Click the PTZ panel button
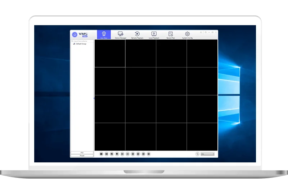The image size is (288, 194). (82, 153)
